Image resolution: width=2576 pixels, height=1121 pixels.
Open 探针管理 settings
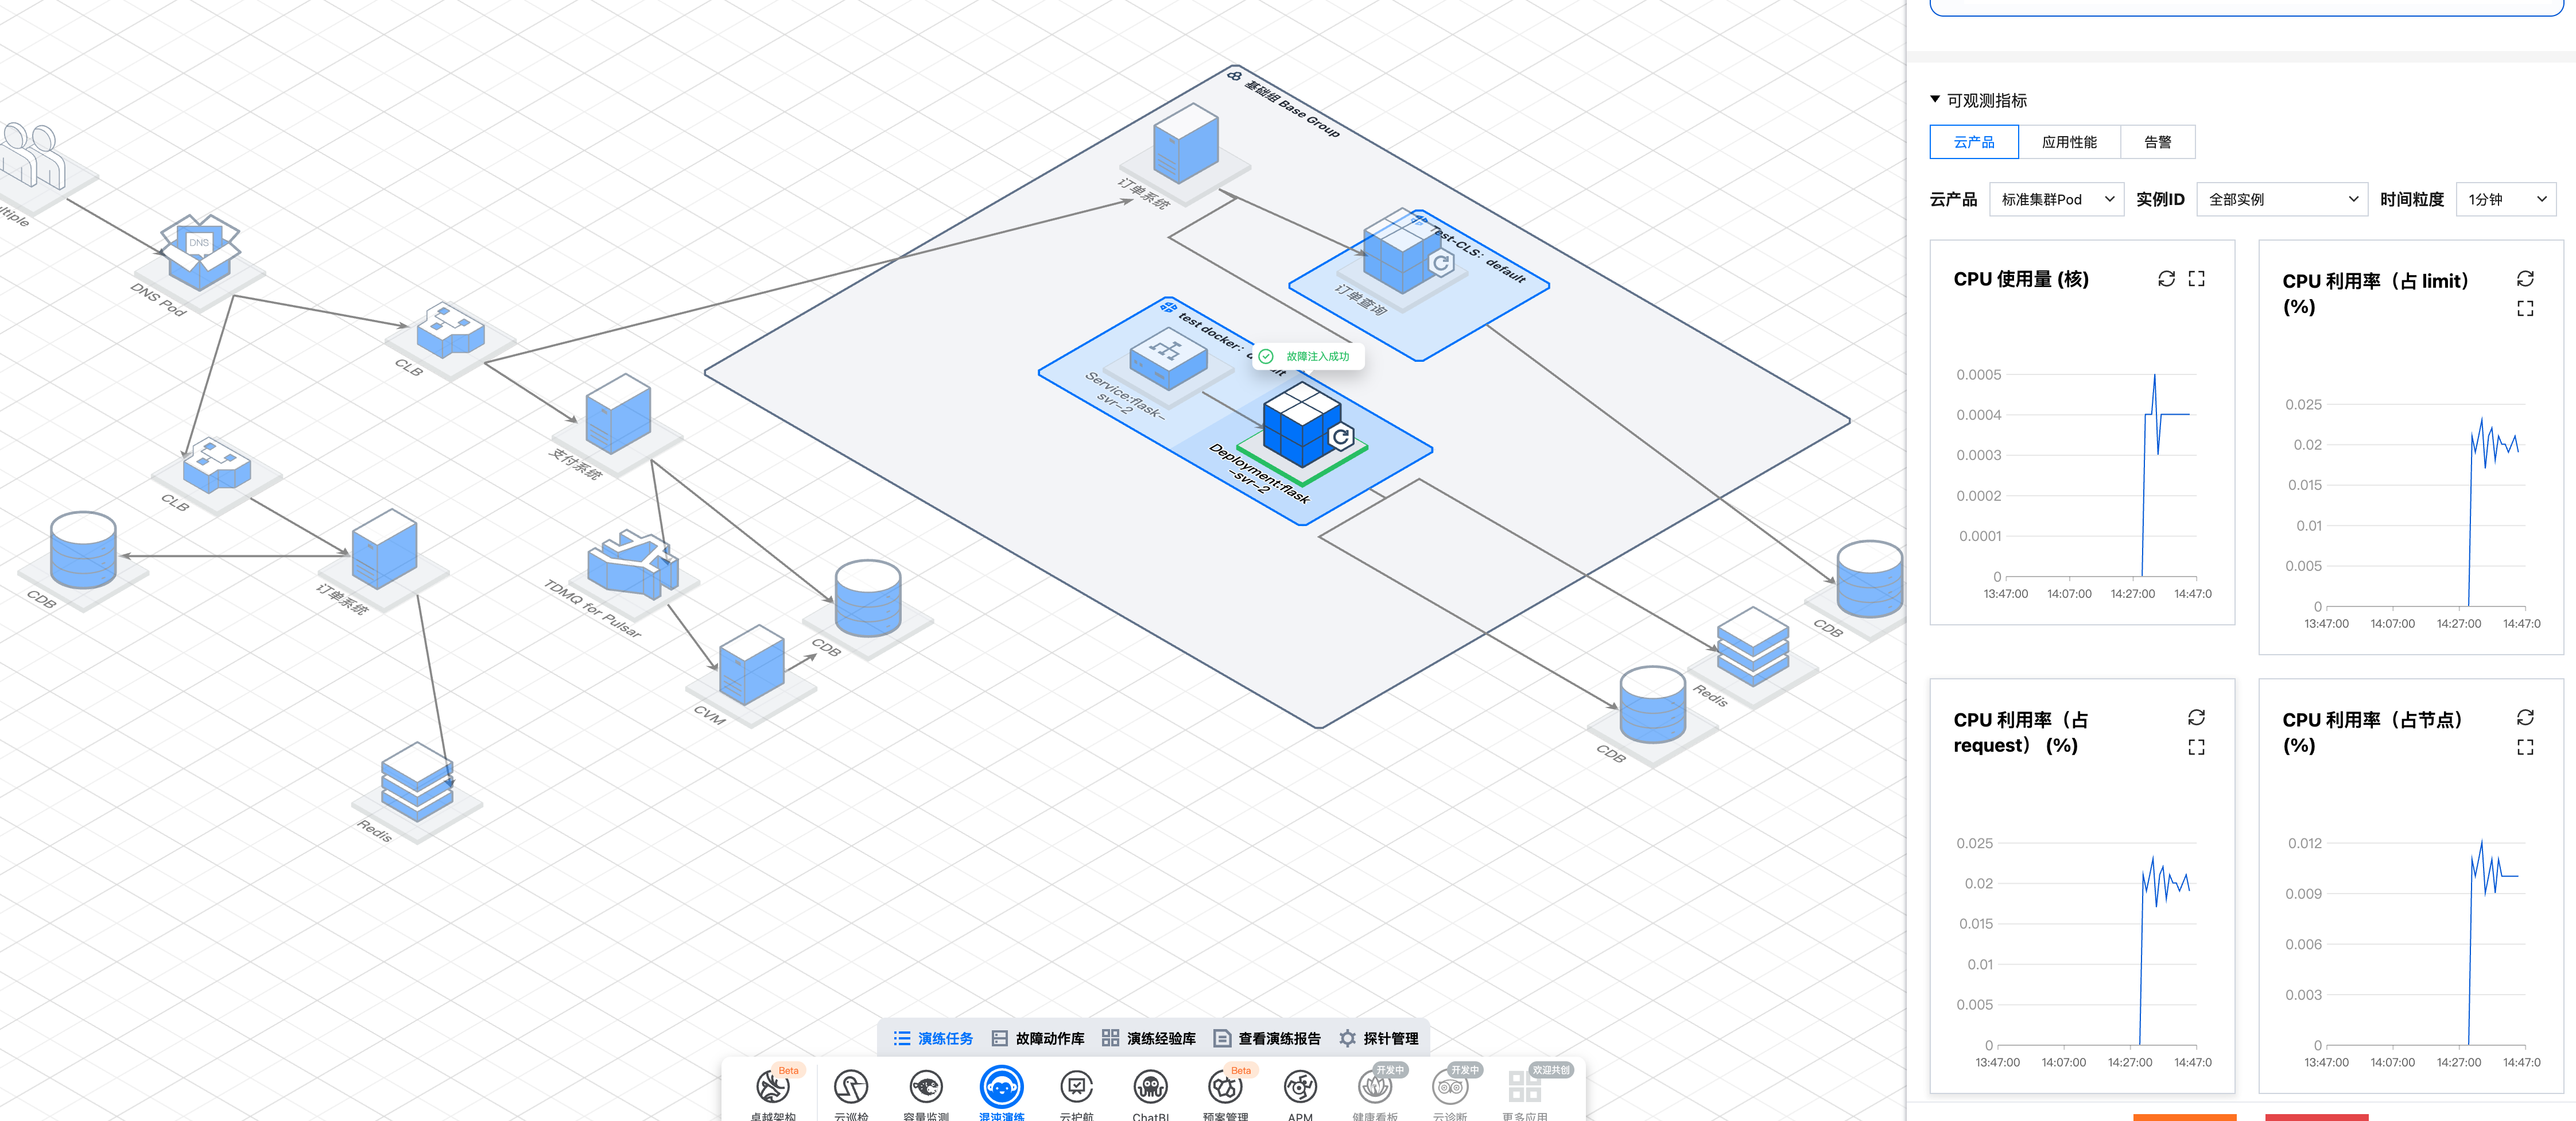pos(1379,1039)
